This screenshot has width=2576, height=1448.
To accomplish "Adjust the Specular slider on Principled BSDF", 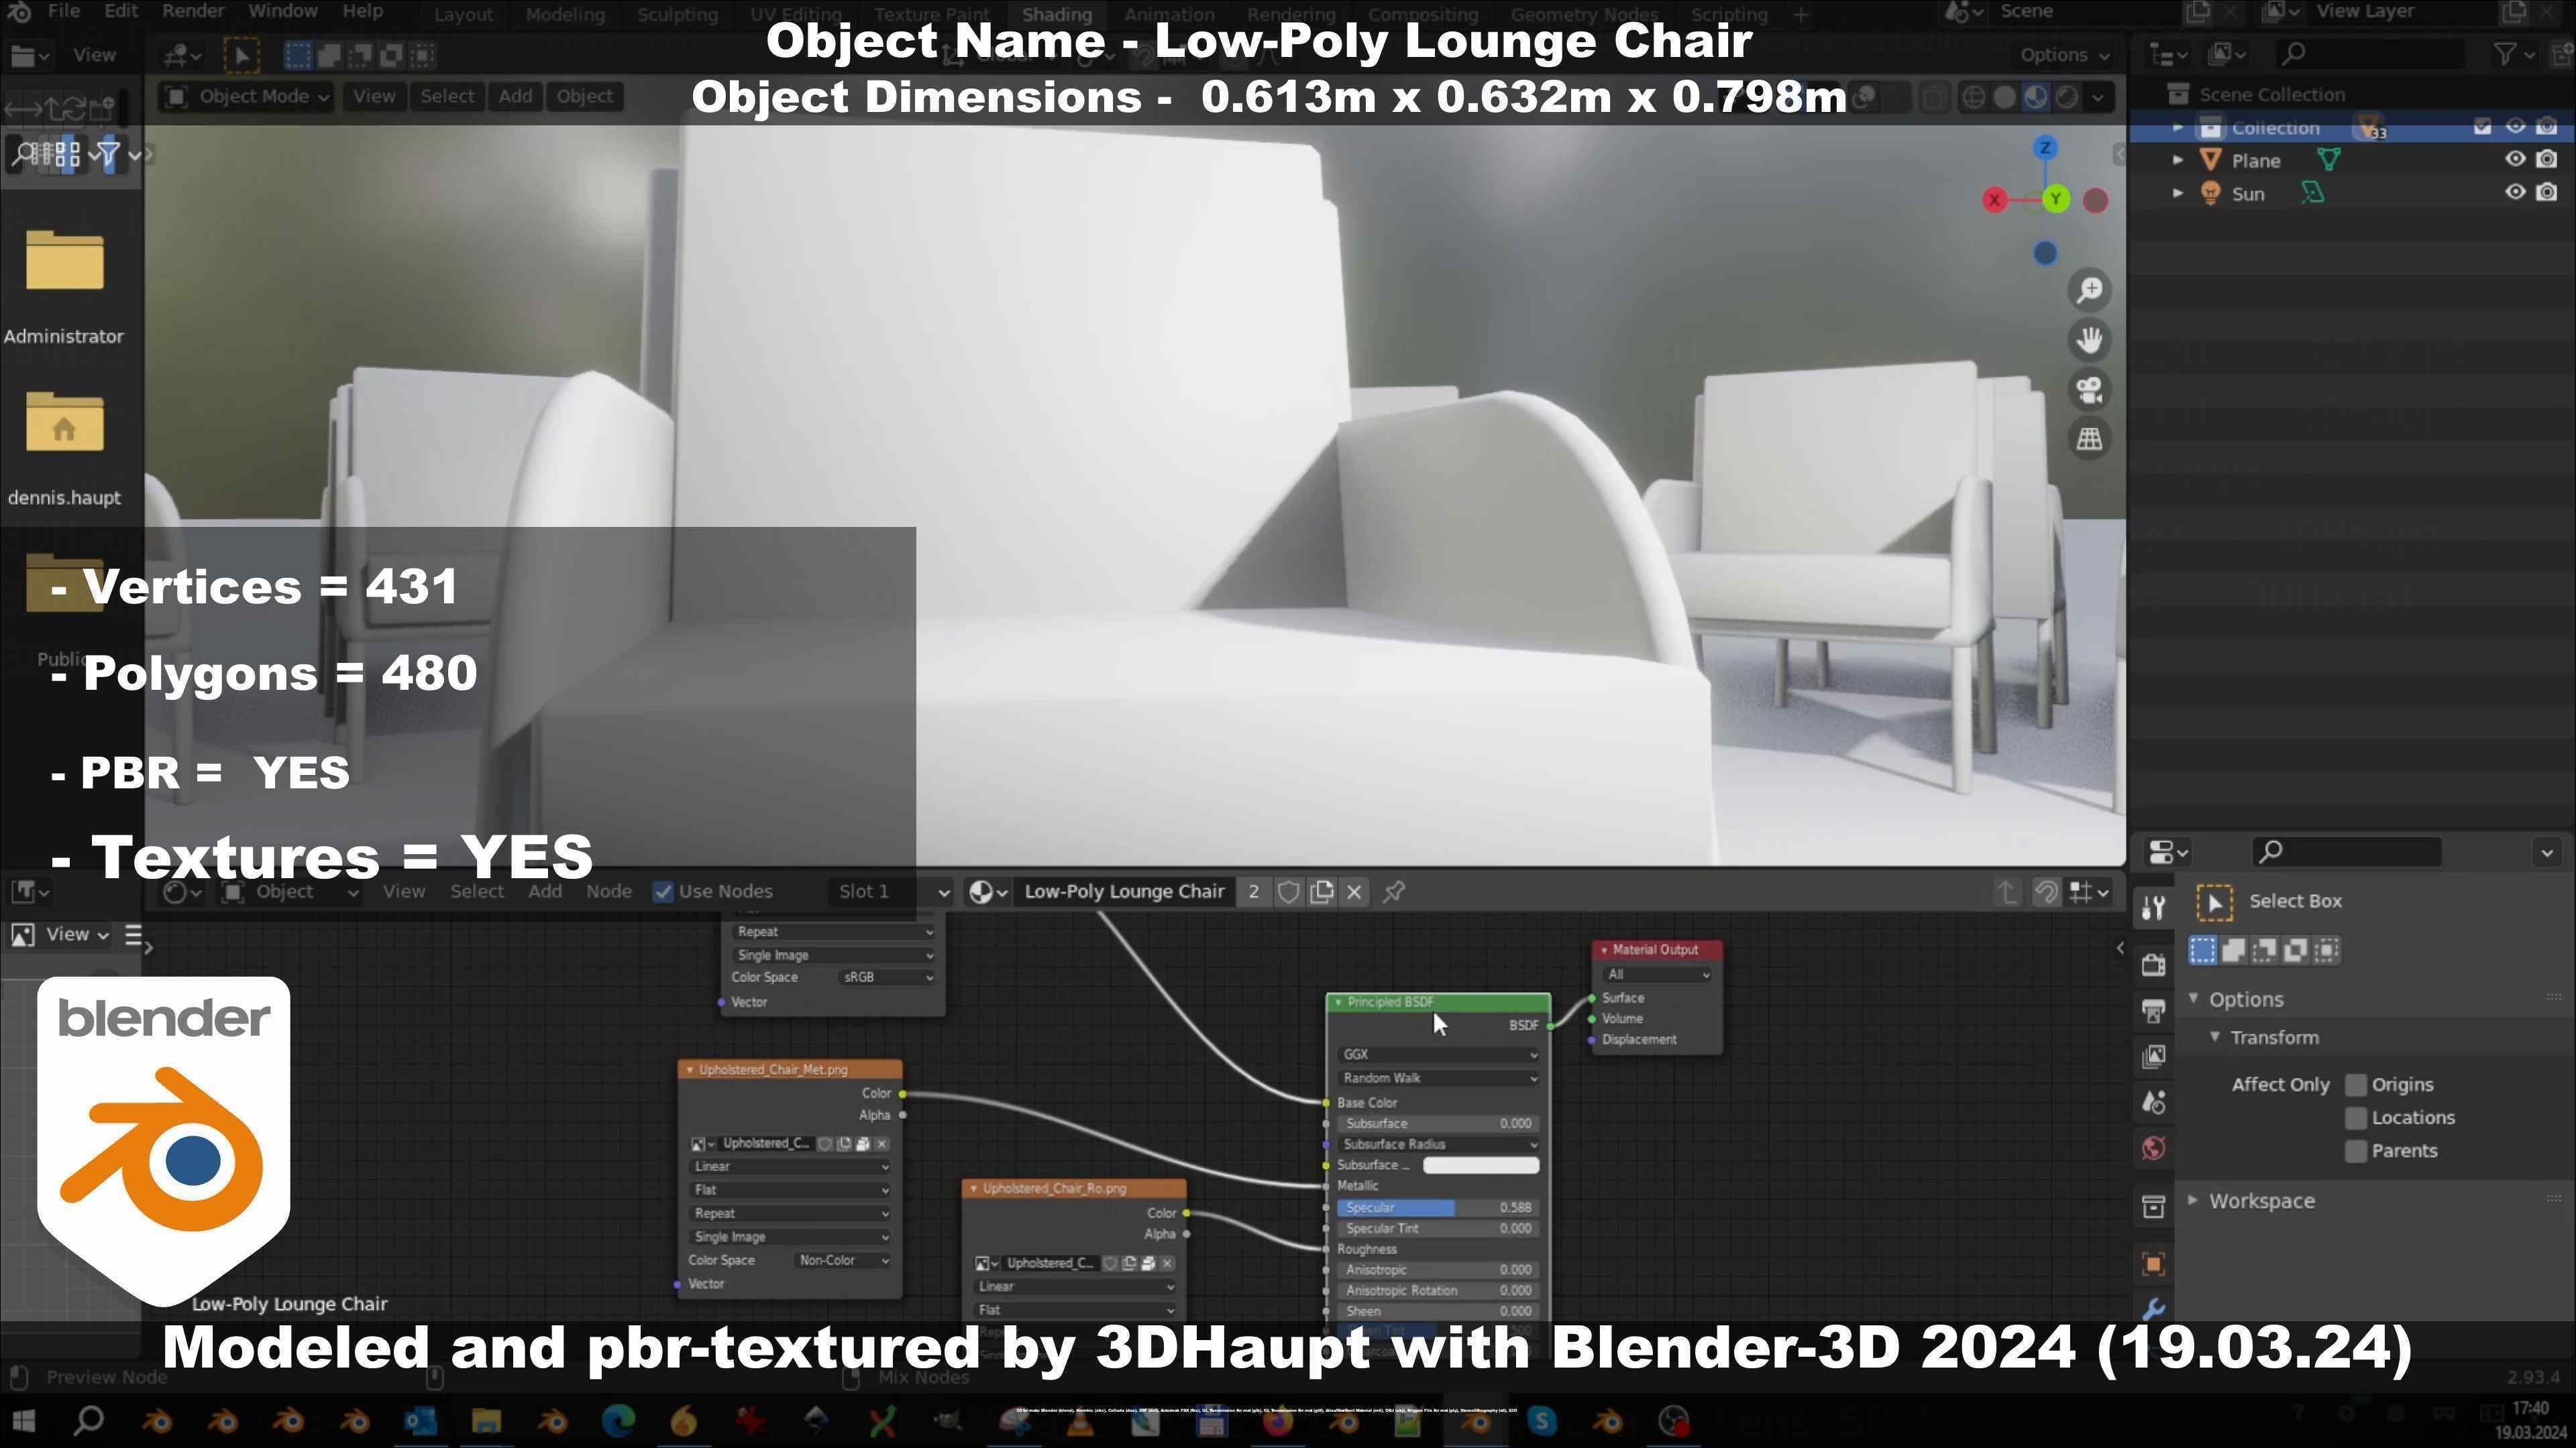I will [x=1438, y=1208].
